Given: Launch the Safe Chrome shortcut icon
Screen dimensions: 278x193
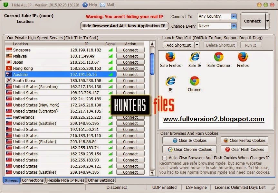Looking at the screenshot, I should [x=219, y=57].
